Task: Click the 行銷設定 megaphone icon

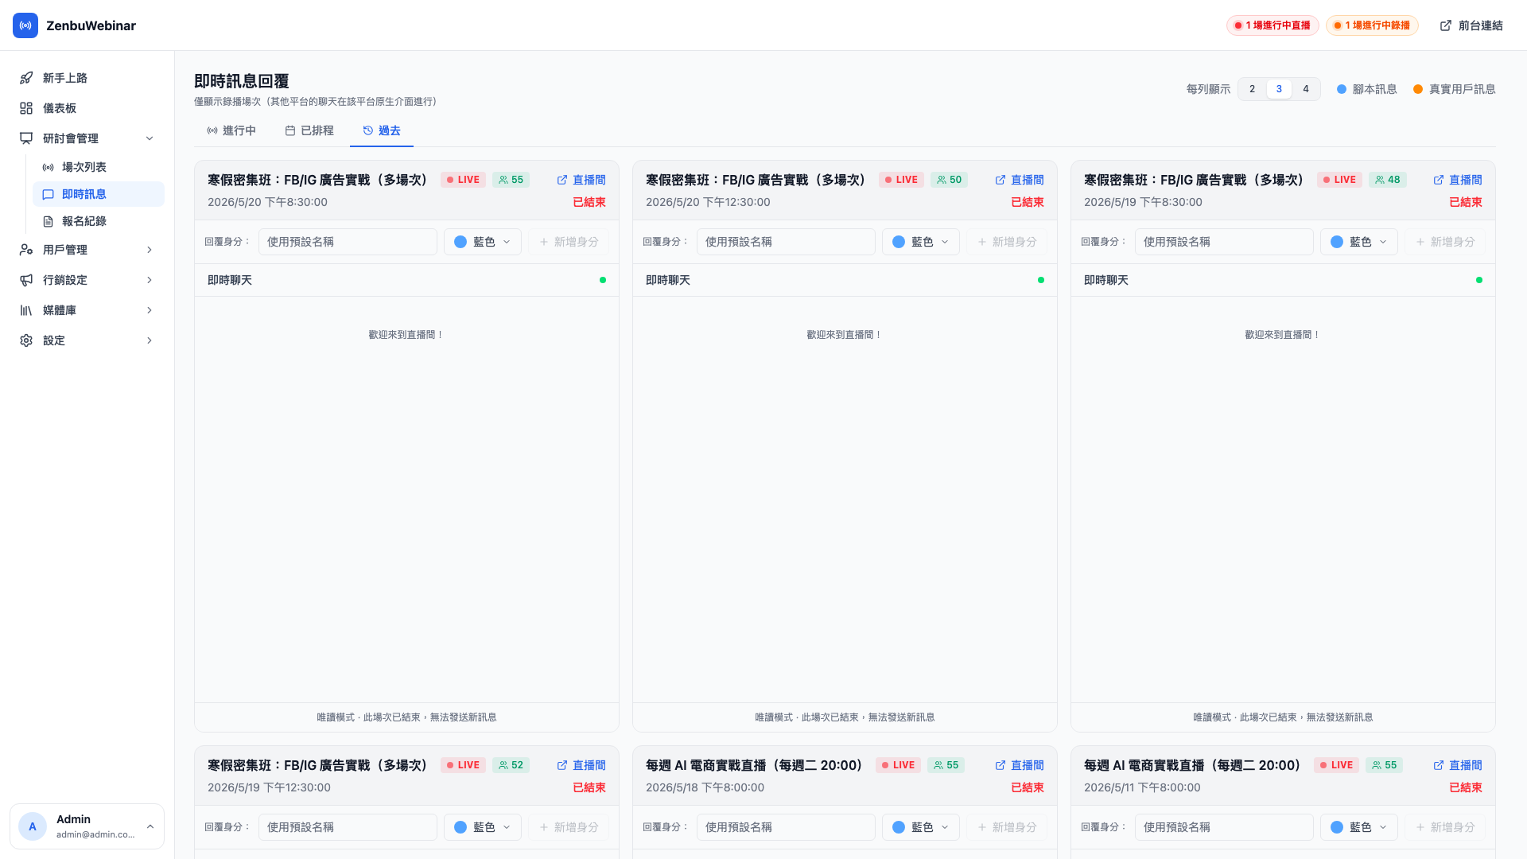Action: tap(26, 280)
